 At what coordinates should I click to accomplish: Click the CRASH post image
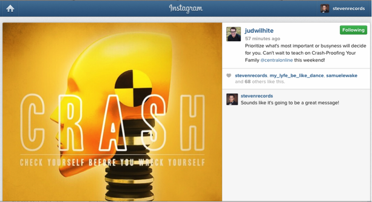pos(112,112)
